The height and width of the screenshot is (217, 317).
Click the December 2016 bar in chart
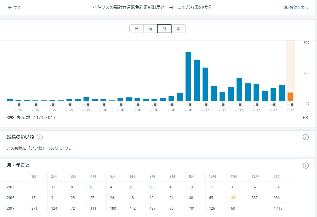pyautogui.click(x=197, y=81)
